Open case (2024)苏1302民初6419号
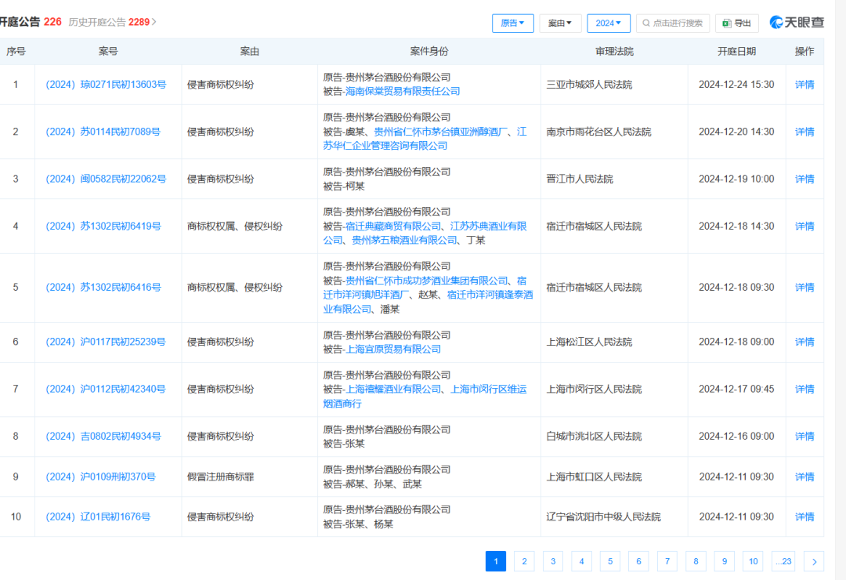Screen dimensions: 846x580 pos(103,227)
